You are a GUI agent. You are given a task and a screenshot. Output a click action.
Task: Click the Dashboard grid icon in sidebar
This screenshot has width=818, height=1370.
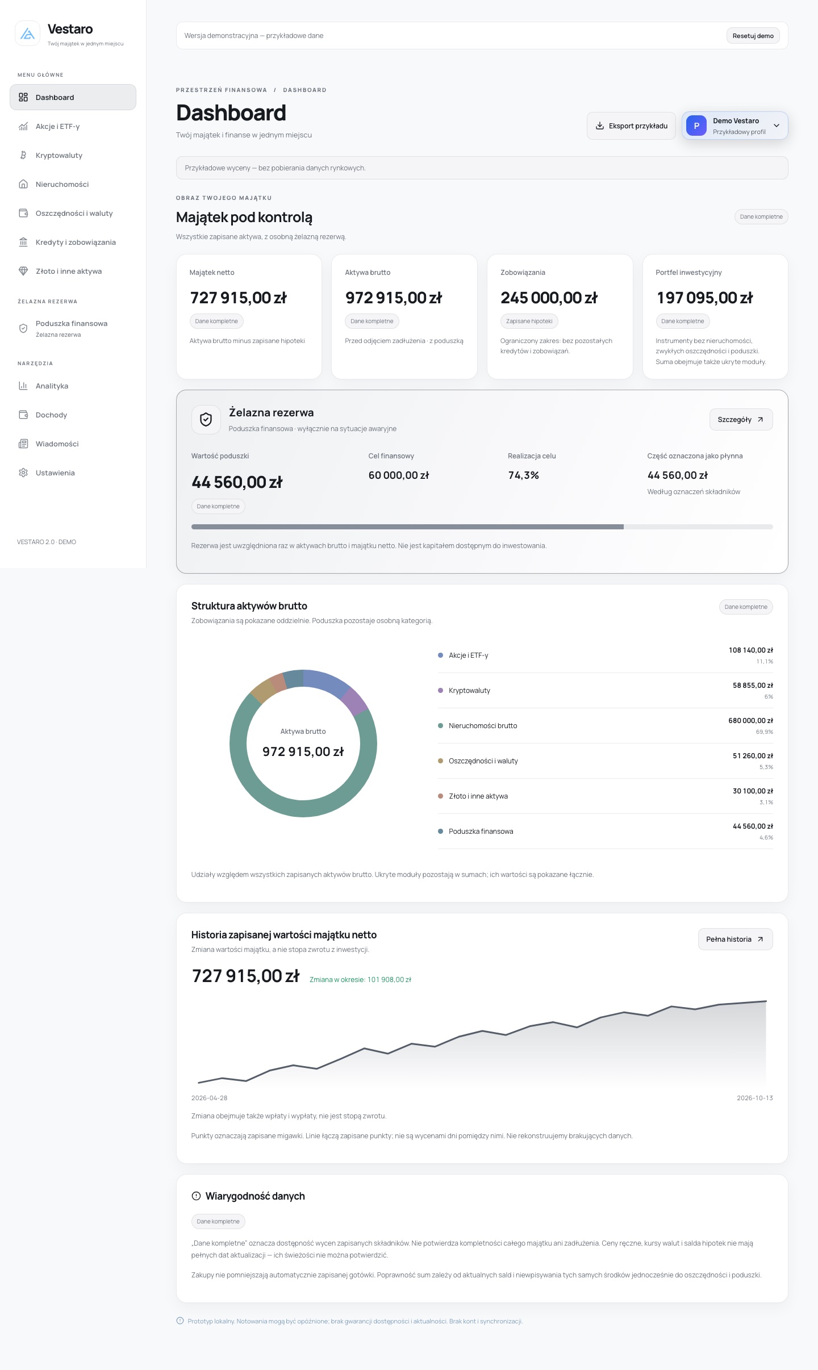click(23, 97)
